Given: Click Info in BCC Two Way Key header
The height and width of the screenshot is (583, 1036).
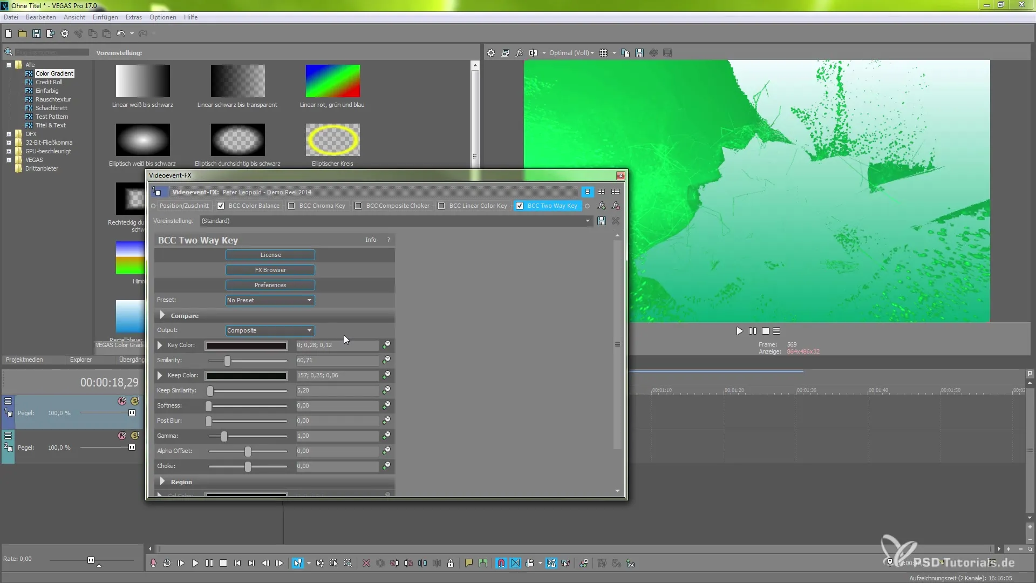Looking at the screenshot, I should (371, 240).
